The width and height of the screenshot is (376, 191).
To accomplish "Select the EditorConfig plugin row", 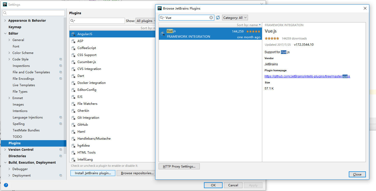I will click(x=112, y=90).
